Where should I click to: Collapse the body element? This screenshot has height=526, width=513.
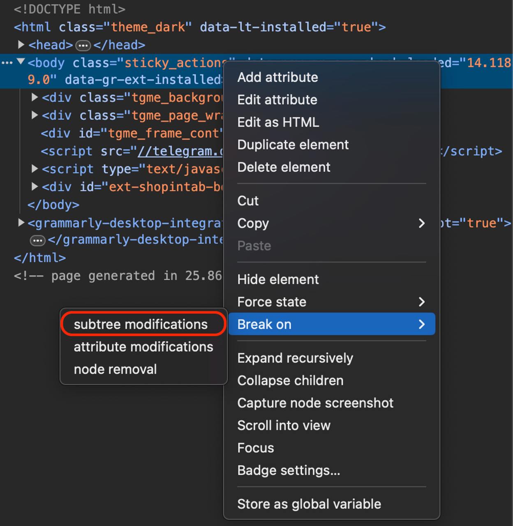point(21,62)
